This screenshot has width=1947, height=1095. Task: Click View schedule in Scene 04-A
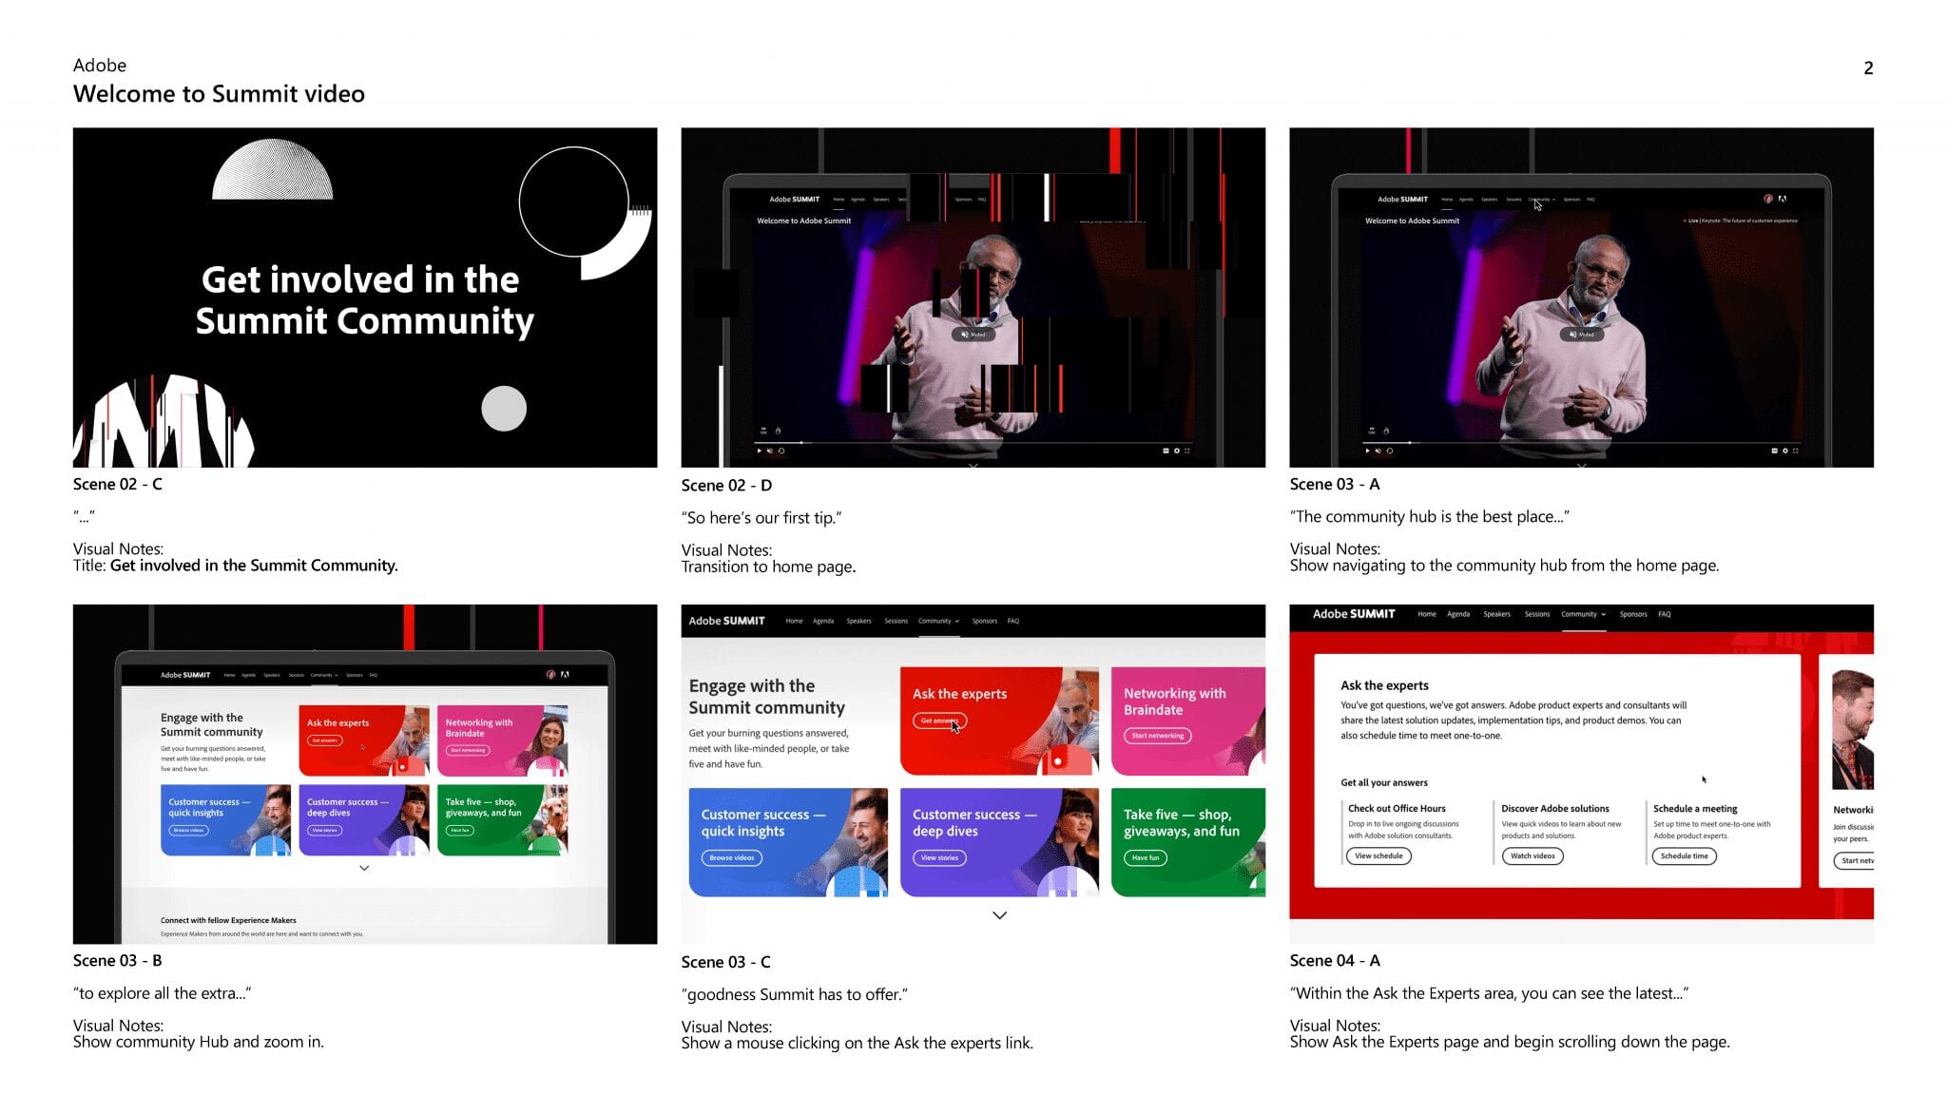[1378, 855]
